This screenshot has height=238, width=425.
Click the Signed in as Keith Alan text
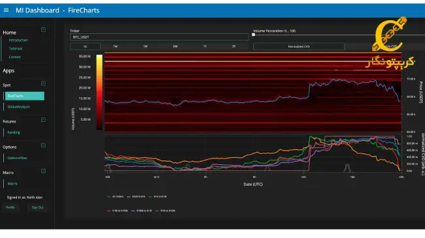coord(25,198)
